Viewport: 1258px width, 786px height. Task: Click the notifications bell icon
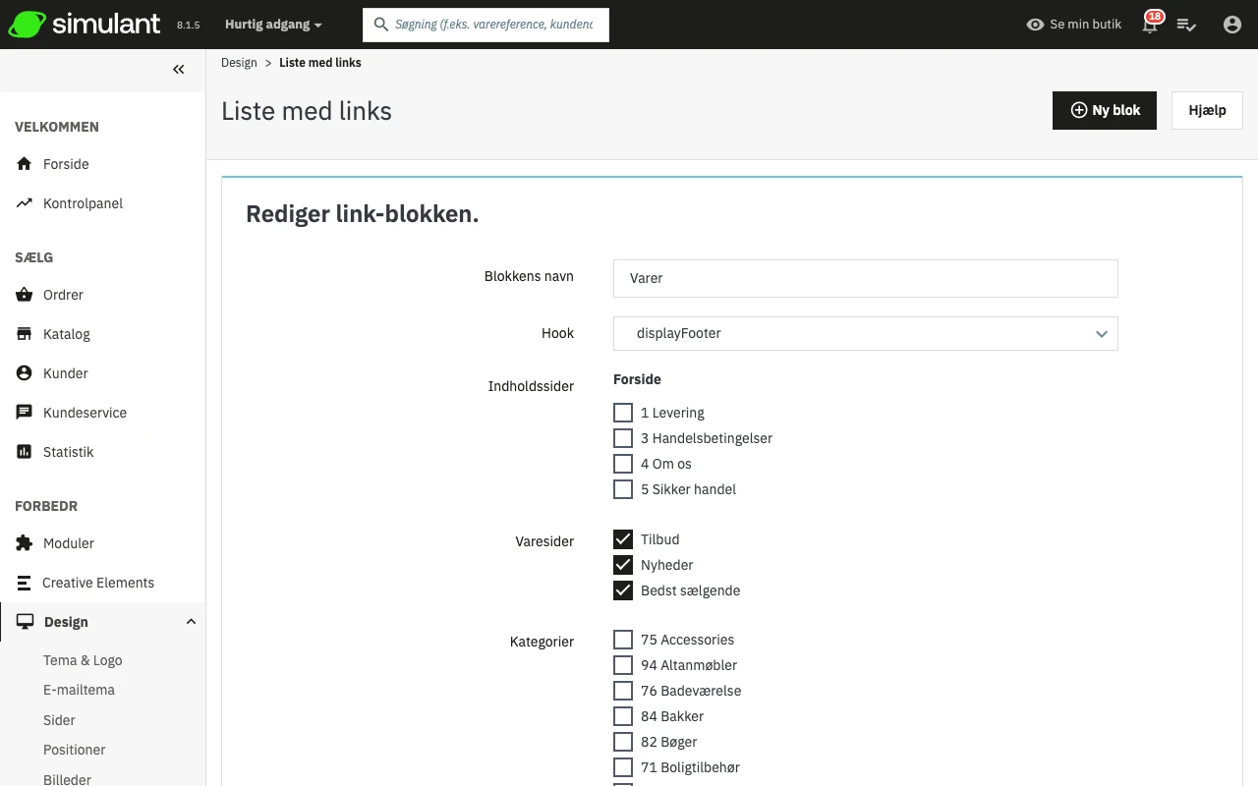coord(1150,25)
